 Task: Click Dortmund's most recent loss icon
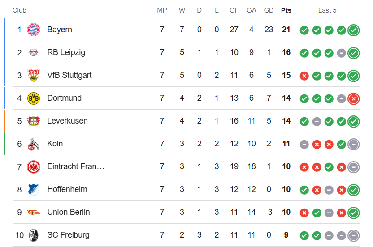[354, 98]
